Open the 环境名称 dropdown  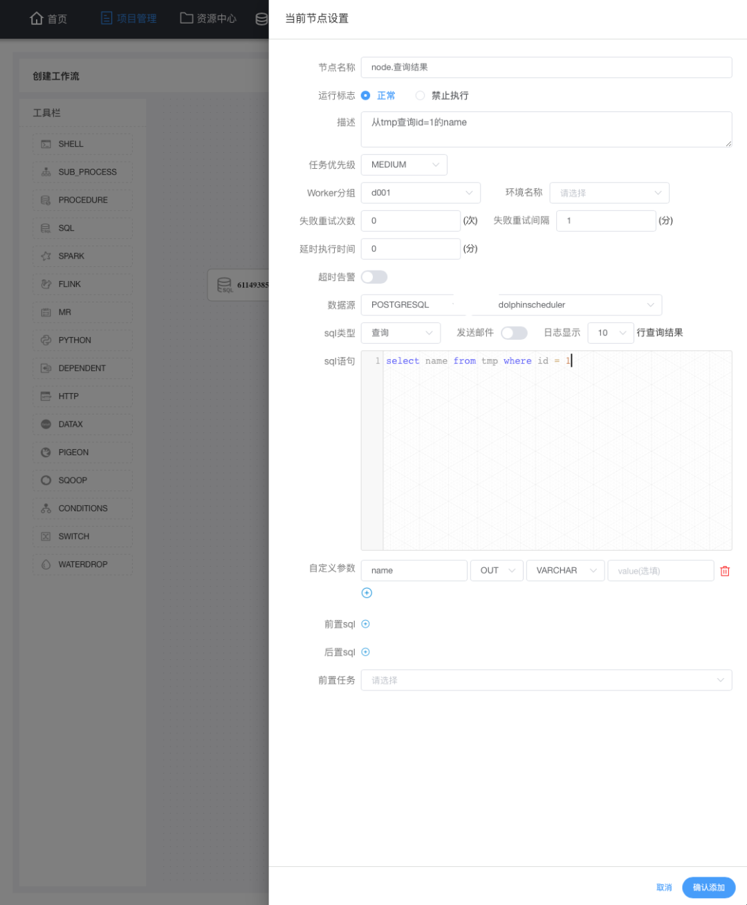[609, 192]
